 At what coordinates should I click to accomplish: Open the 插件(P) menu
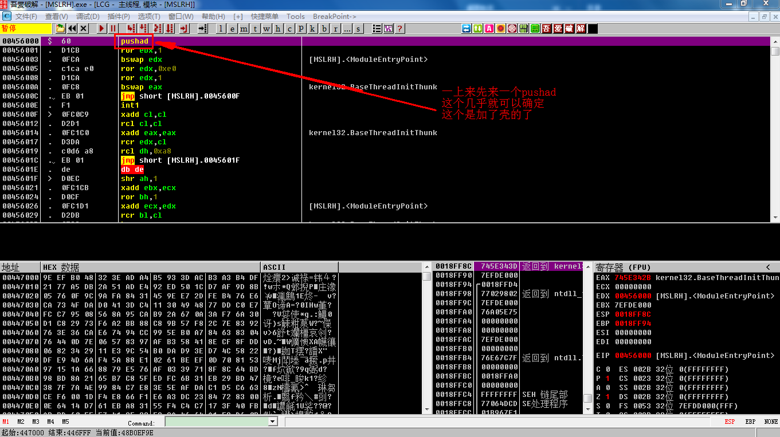coord(119,17)
